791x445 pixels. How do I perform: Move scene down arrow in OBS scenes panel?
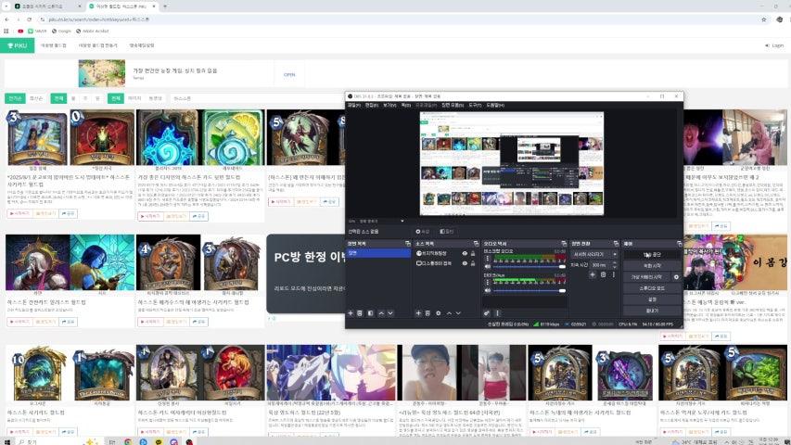(390, 313)
